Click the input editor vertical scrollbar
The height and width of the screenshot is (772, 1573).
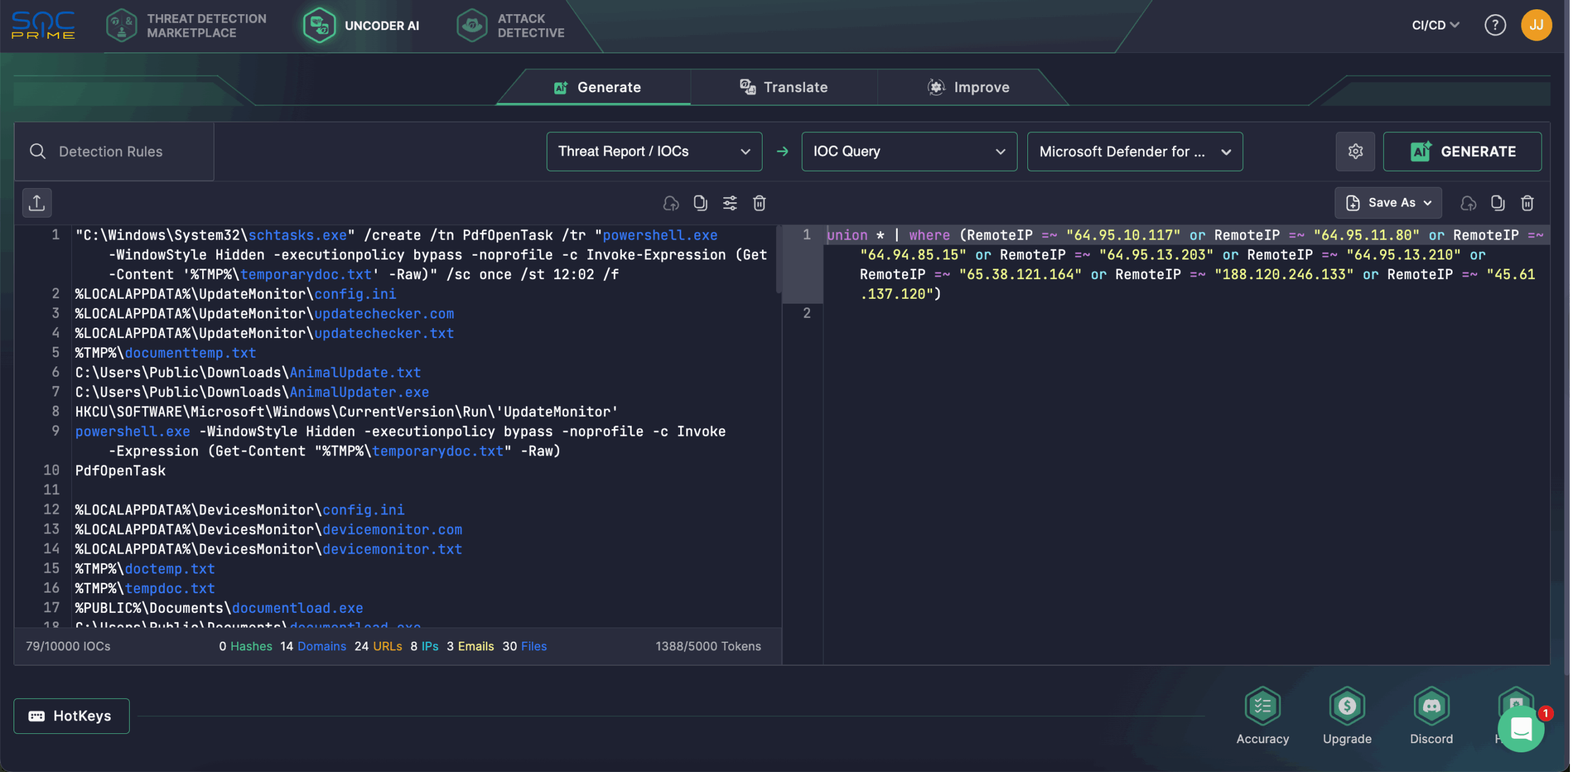pos(778,261)
